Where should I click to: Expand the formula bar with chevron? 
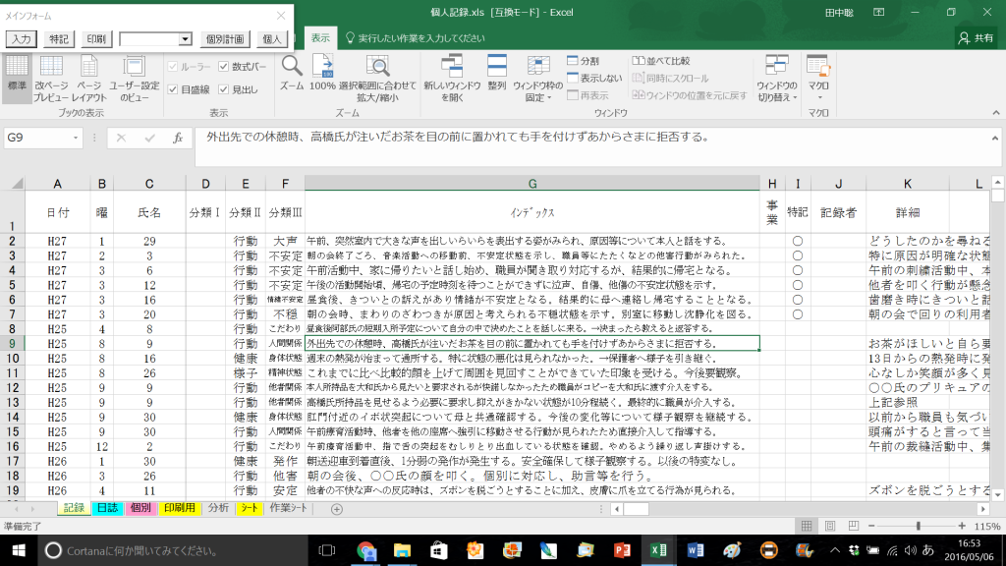point(994,138)
